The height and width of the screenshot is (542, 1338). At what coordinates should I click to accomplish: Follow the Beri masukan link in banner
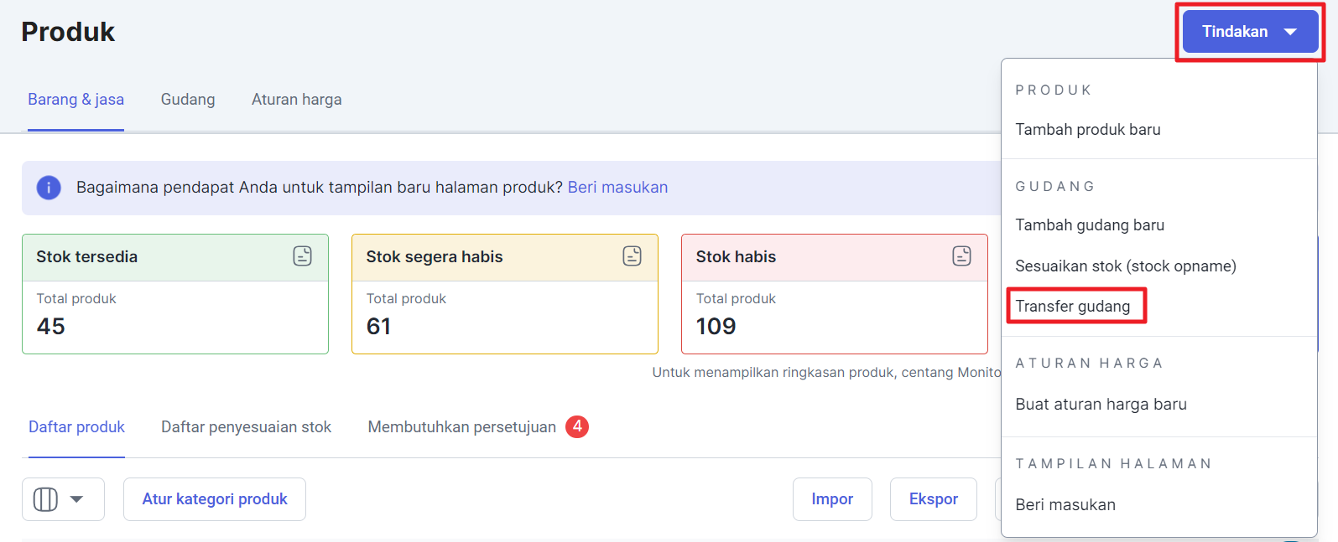point(617,188)
